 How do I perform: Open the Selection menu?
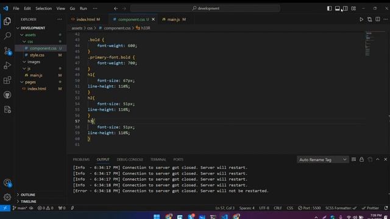click(x=43, y=9)
